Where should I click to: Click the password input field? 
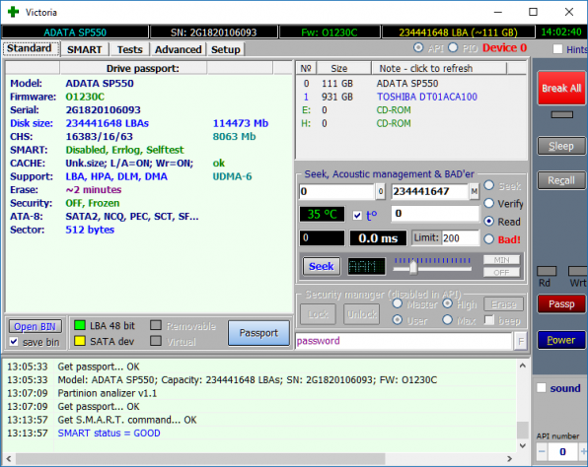point(404,341)
